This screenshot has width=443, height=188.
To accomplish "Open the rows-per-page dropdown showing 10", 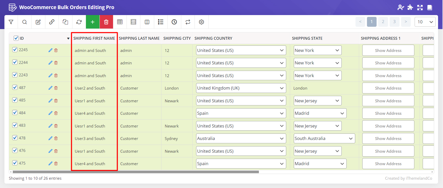I will [x=425, y=22].
